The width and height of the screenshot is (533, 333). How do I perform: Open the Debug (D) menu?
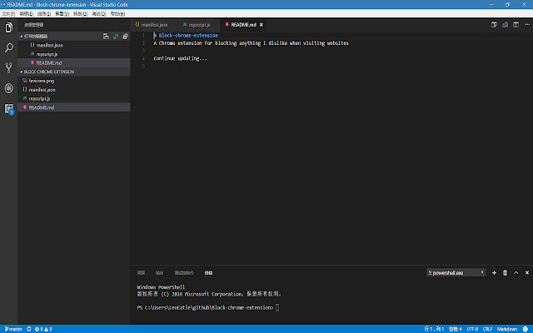[99, 14]
